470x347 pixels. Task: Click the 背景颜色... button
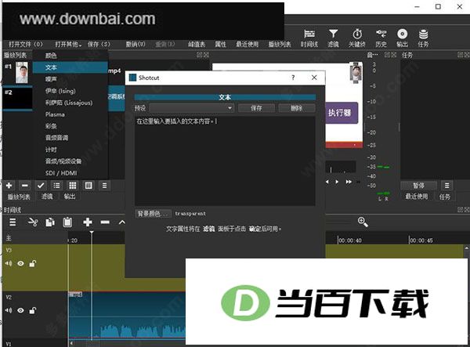pos(153,214)
